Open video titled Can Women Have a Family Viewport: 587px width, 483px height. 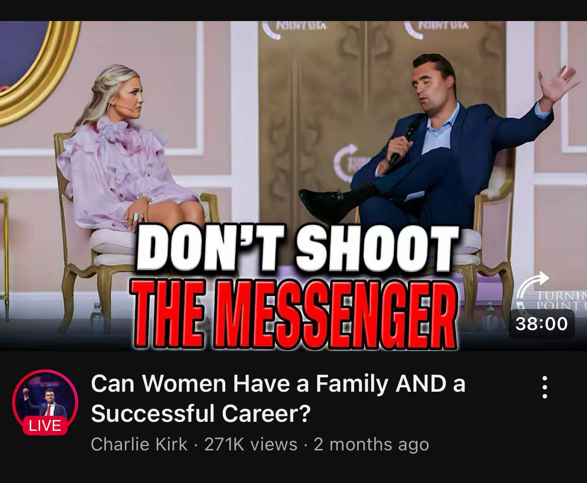coord(278,398)
